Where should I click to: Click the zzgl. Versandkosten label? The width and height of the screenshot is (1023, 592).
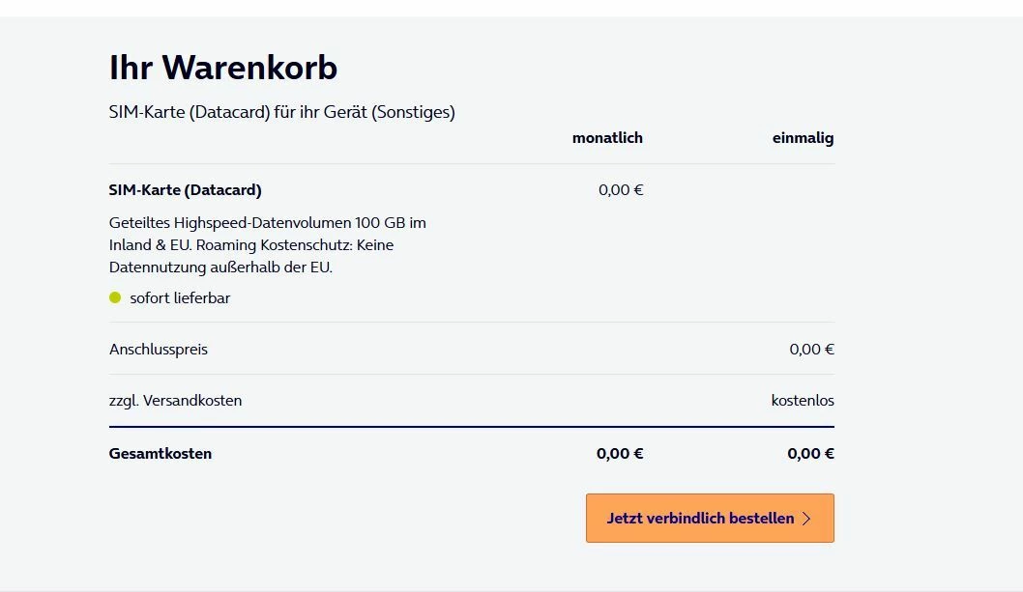pyautogui.click(x=175, y=400)
